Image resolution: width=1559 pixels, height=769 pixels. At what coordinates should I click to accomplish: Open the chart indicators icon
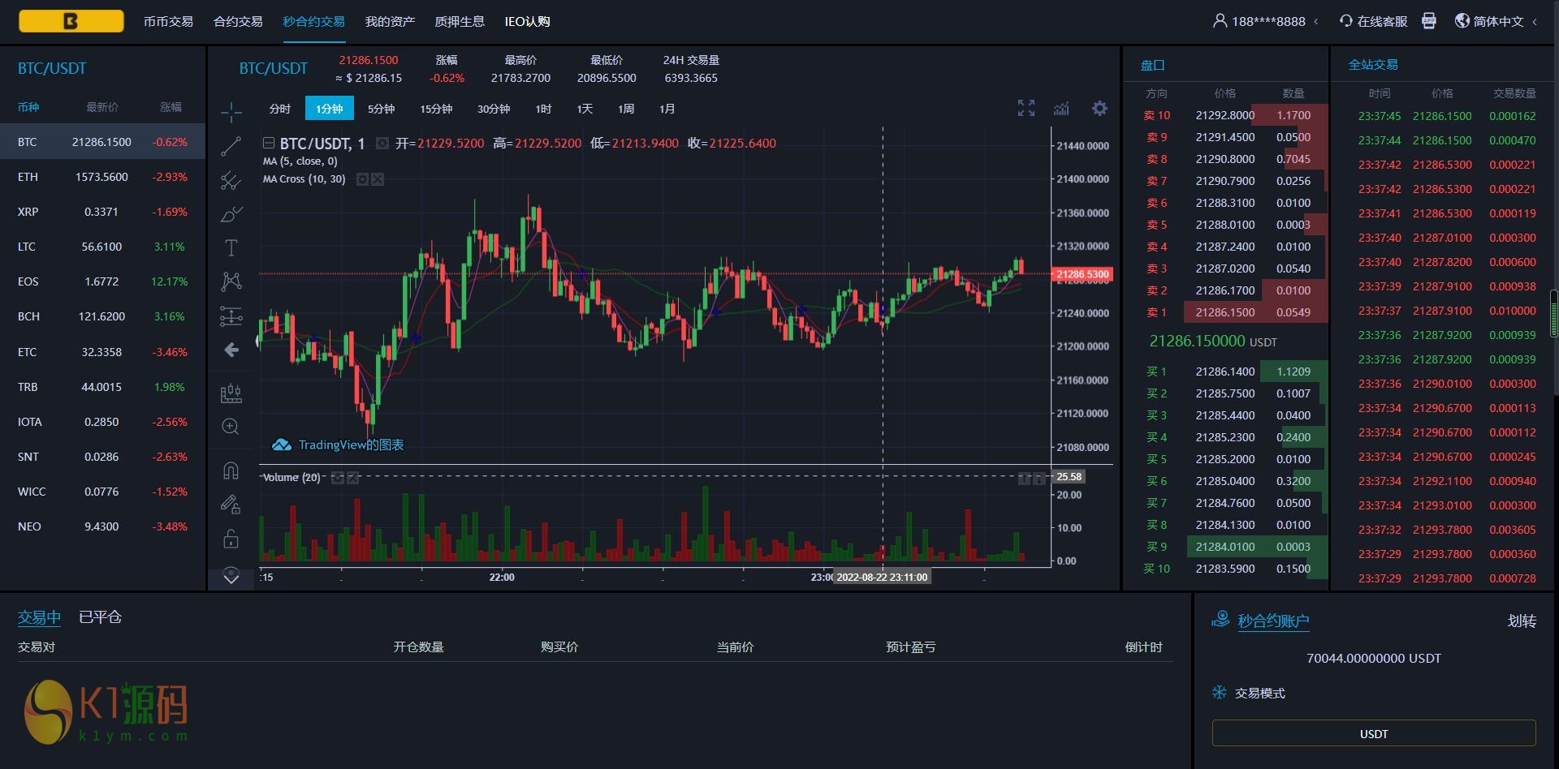1061,108
